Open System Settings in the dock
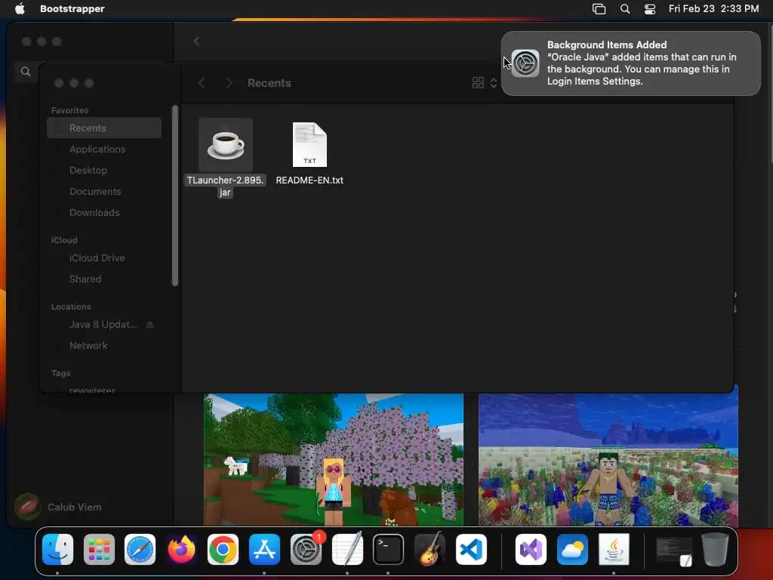 click(306, 550)
